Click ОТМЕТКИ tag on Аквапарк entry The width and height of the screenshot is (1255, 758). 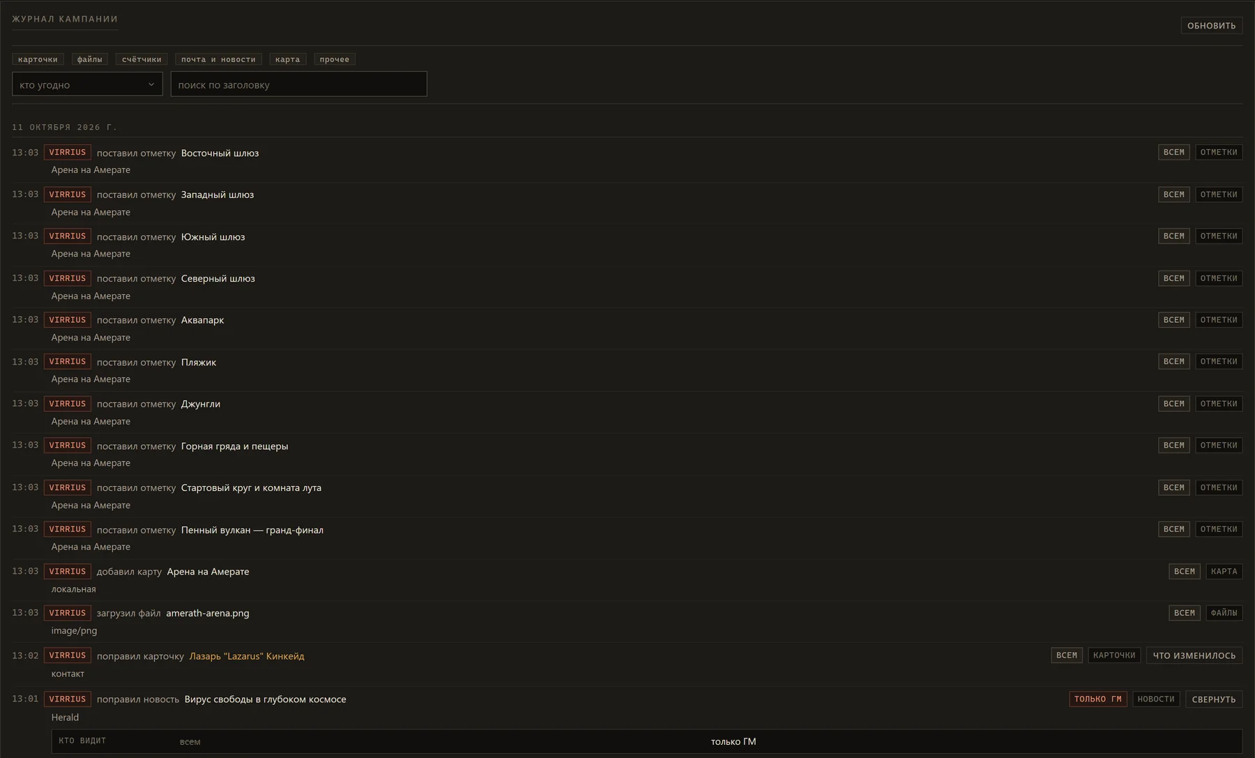[x=1218, y=320]
